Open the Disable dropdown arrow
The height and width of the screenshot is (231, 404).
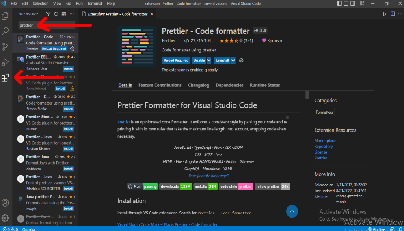(x=209, y=60)
